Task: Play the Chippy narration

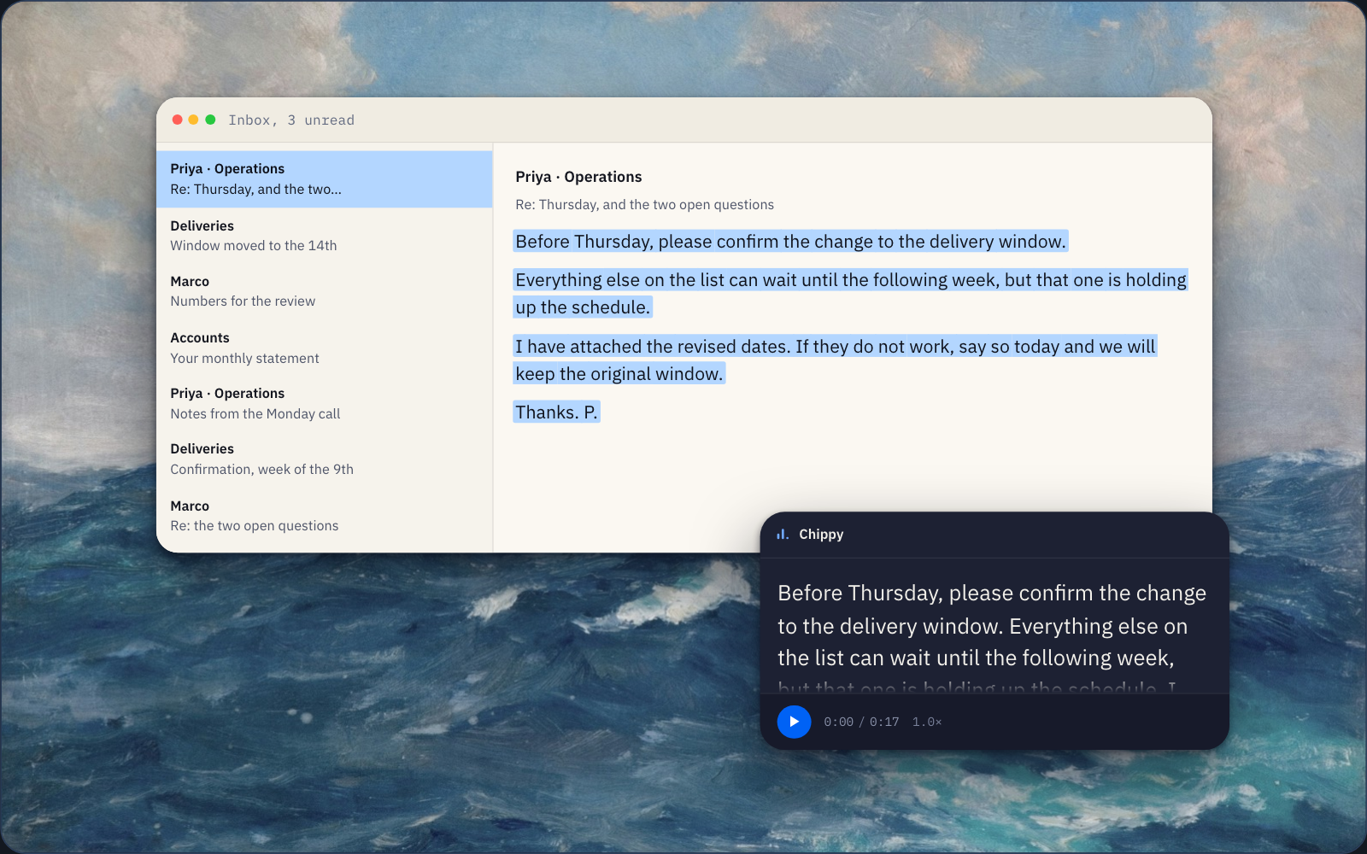Action: pos(794,722)
